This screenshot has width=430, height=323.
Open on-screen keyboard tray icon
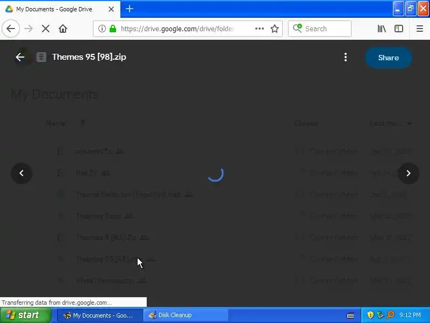[350, 315]
